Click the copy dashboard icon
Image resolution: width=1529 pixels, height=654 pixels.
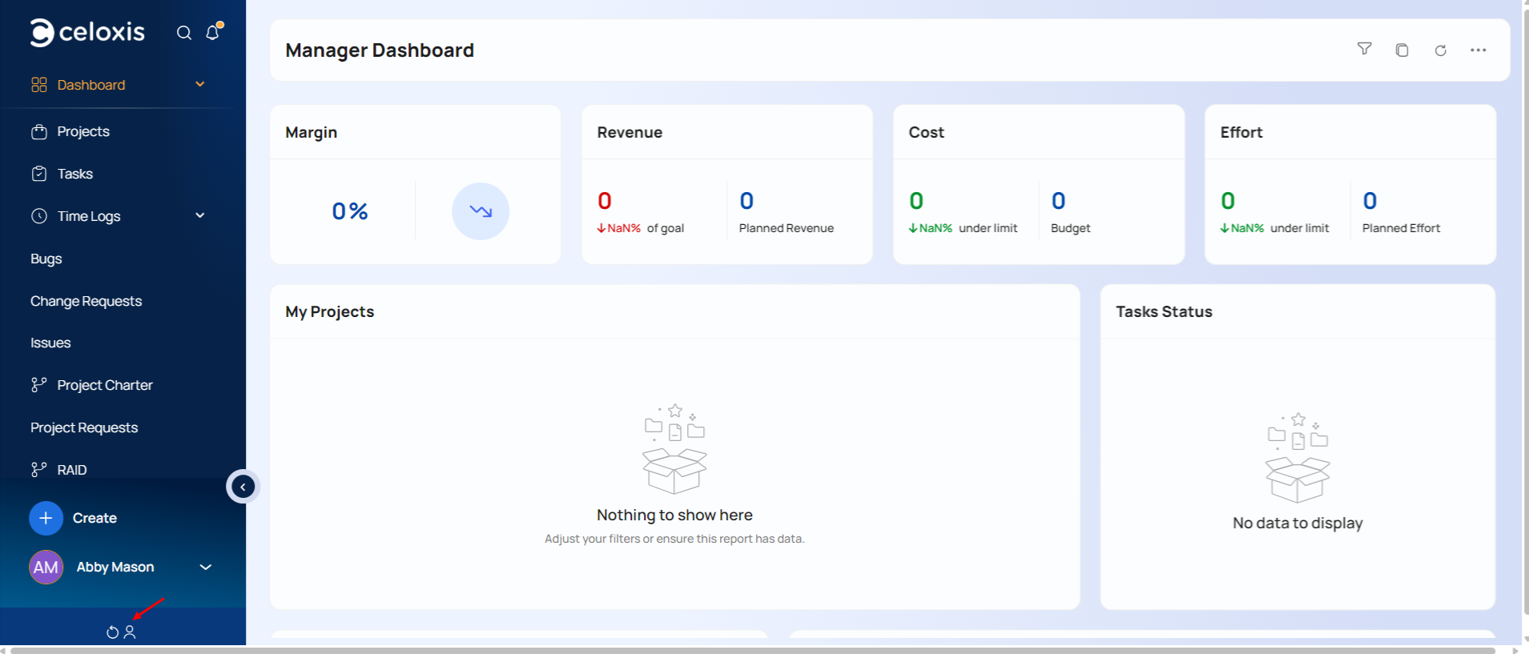tap(1402, 50)
